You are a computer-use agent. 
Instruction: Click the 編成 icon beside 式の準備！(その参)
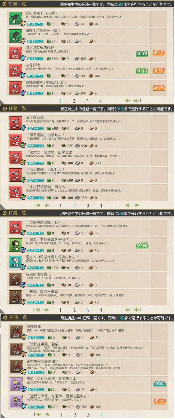[15, 18]
